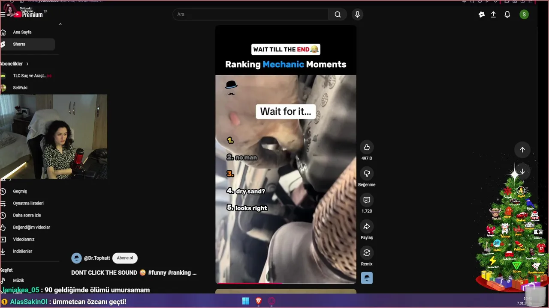Share the short via Paylaş

click(367, 227)
